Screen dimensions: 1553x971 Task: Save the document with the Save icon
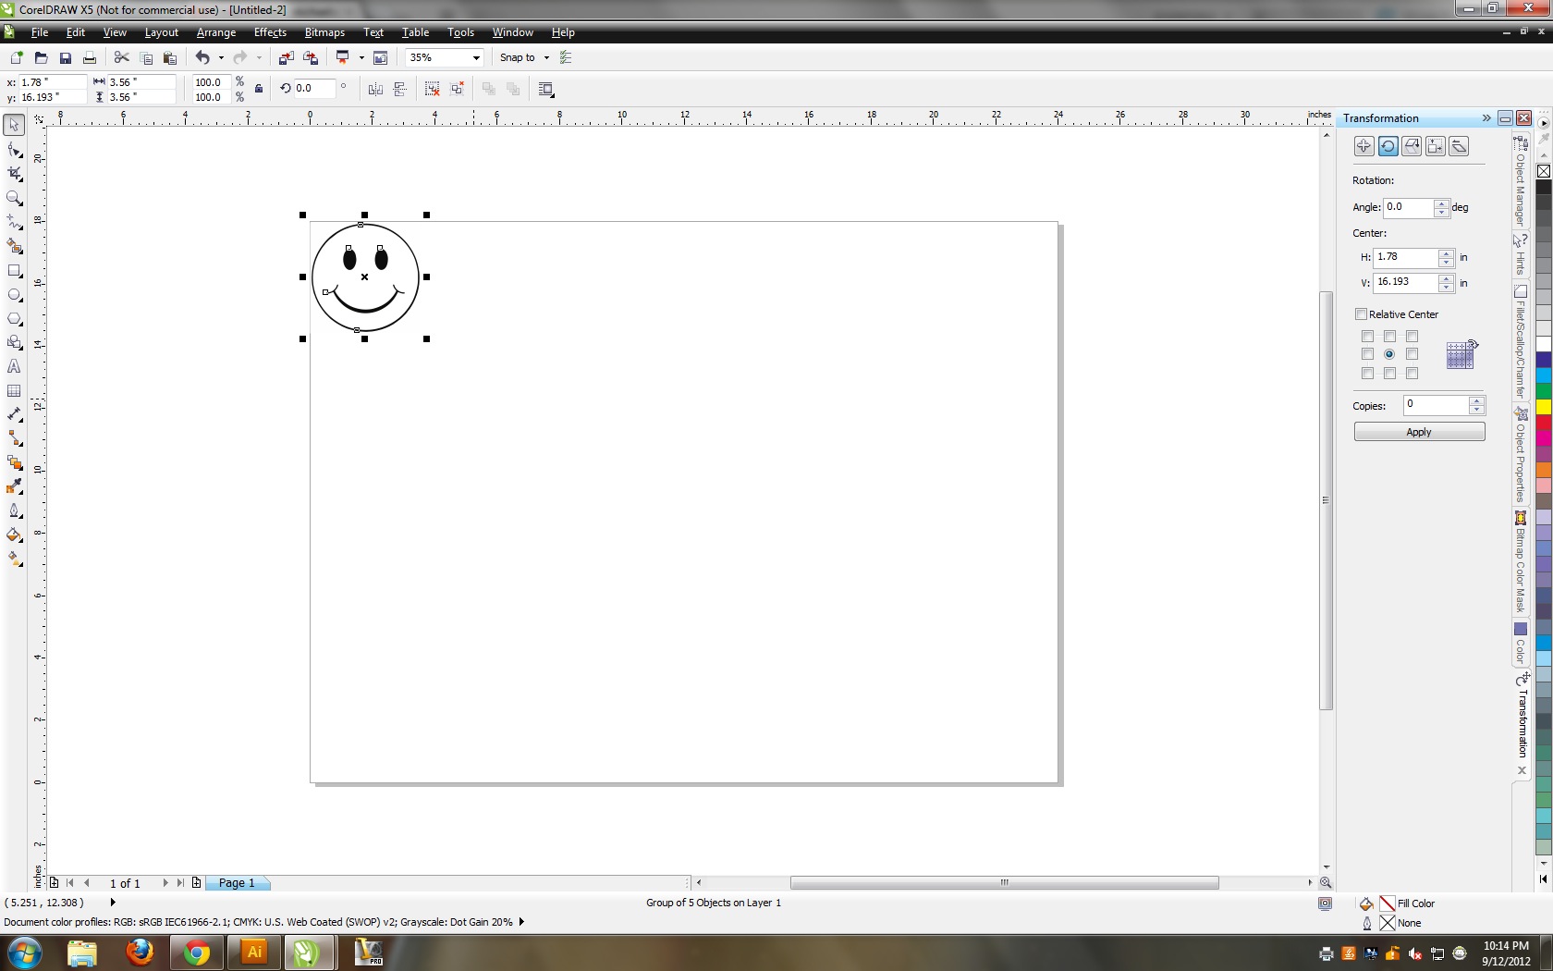[x=66, y=57]
